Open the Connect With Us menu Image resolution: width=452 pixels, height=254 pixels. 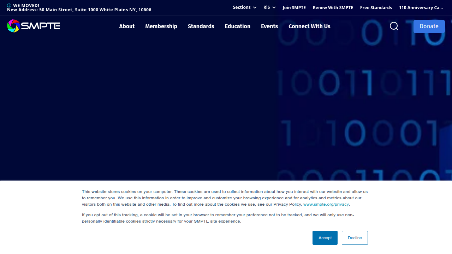tap(309, 26)
